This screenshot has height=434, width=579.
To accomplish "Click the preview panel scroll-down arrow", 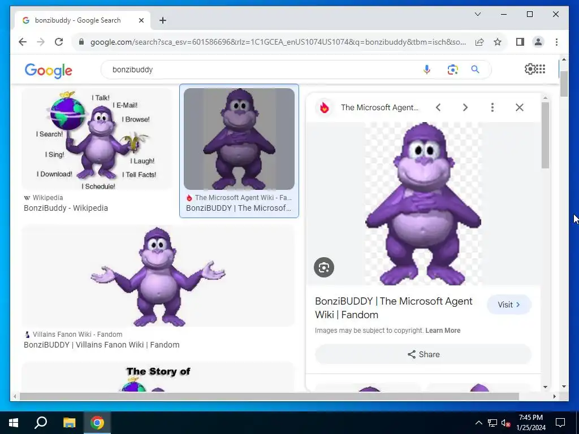I will click(x=545, y=387).
